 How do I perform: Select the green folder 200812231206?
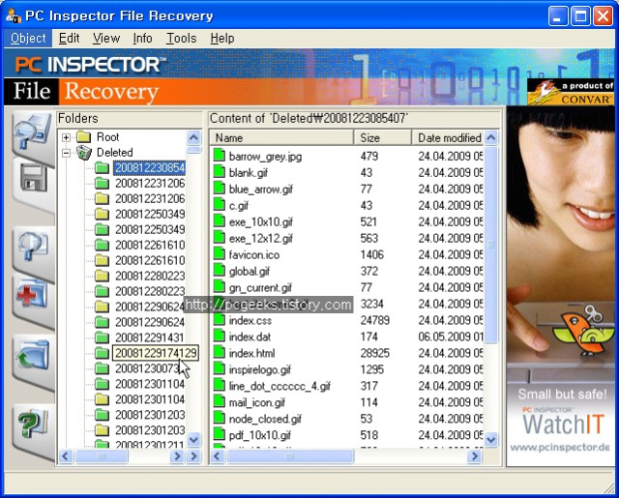pos(150,184)
